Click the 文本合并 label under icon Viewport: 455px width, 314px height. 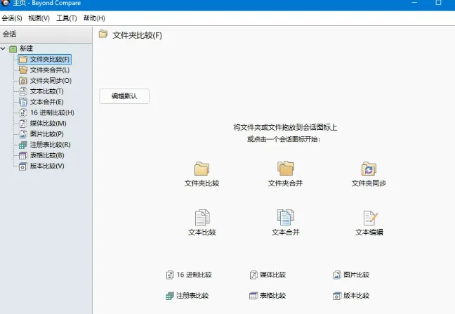(x=286, y=232)
